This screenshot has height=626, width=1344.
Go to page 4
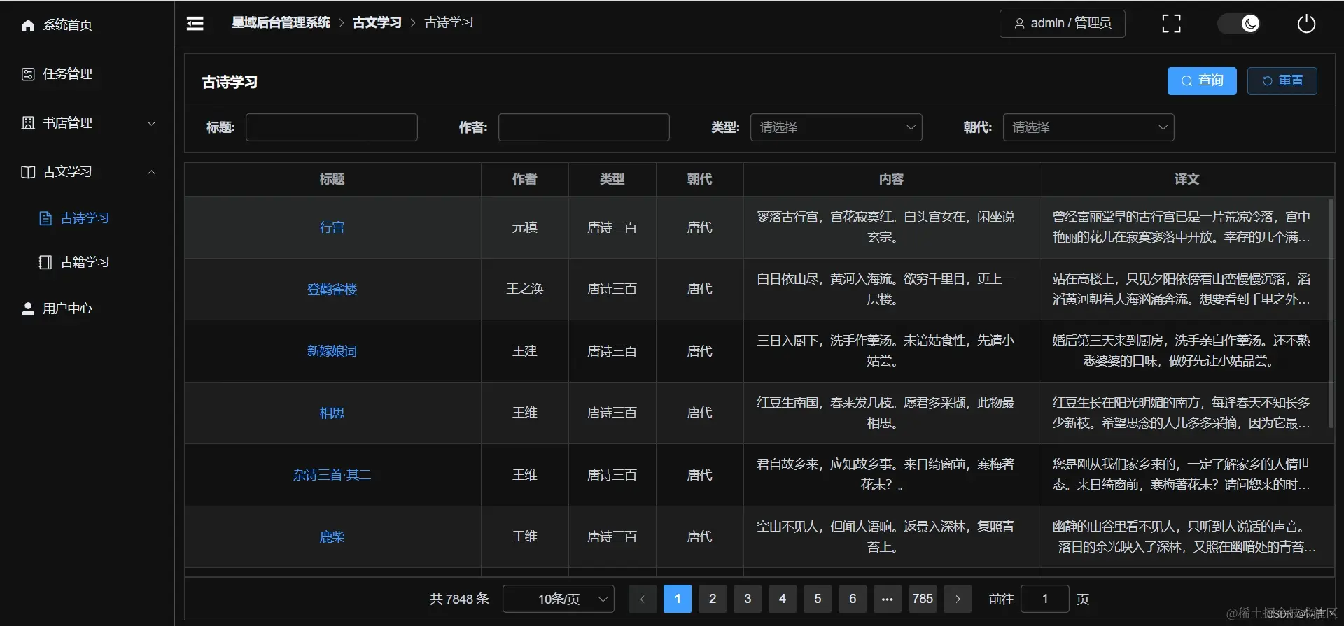[x=783, y=599]
